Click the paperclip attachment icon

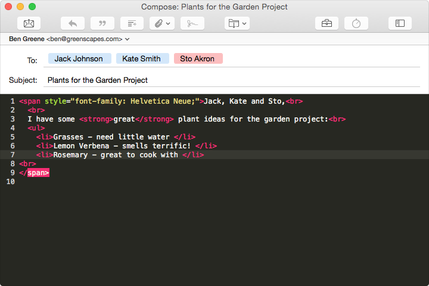click(x=158, y=23)
